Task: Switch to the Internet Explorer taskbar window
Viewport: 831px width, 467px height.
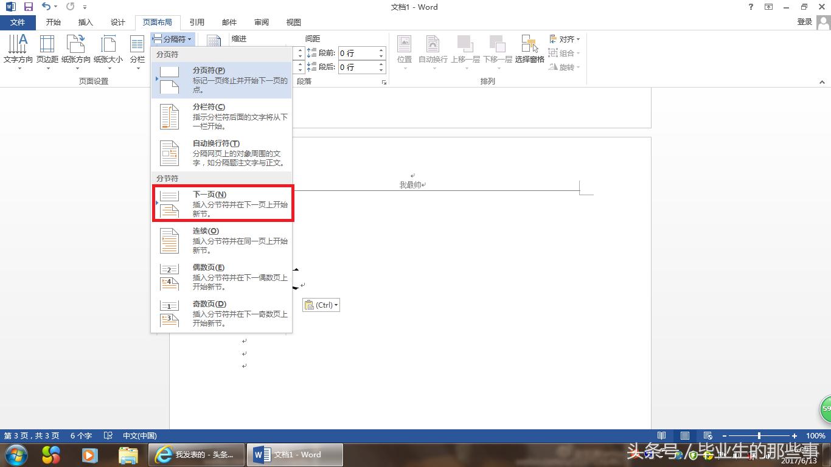Action: (196, 454)
